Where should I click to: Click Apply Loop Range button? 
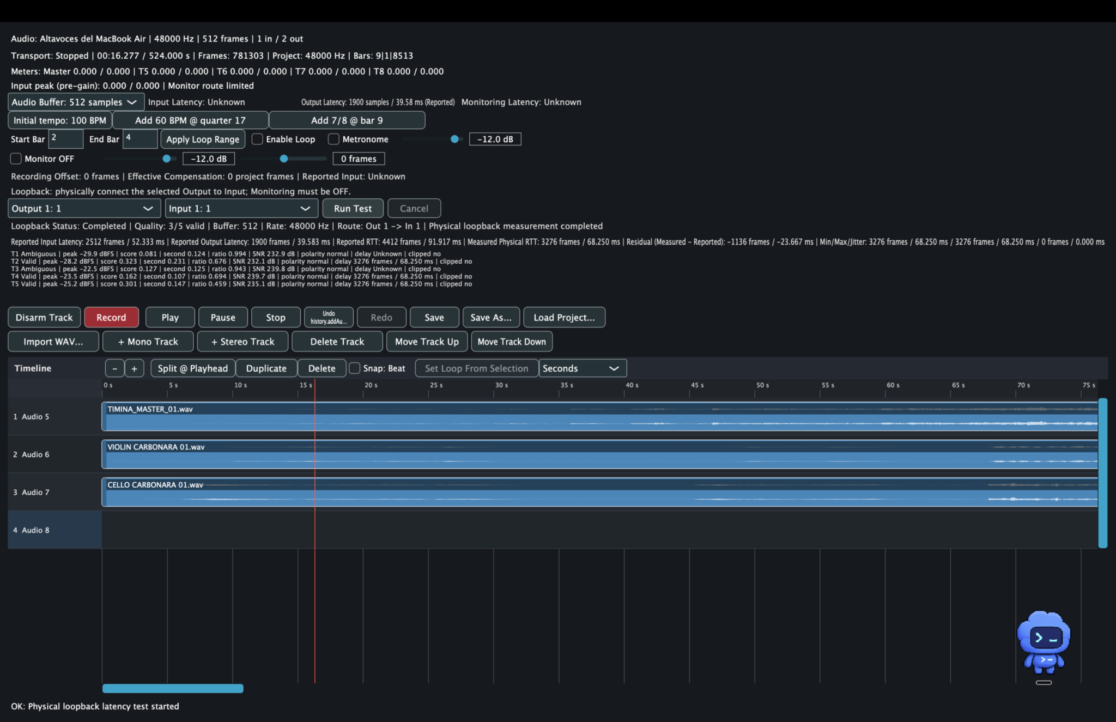[203, 139]
